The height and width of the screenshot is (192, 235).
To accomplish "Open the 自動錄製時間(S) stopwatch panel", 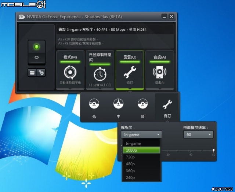I will [100, 70].
